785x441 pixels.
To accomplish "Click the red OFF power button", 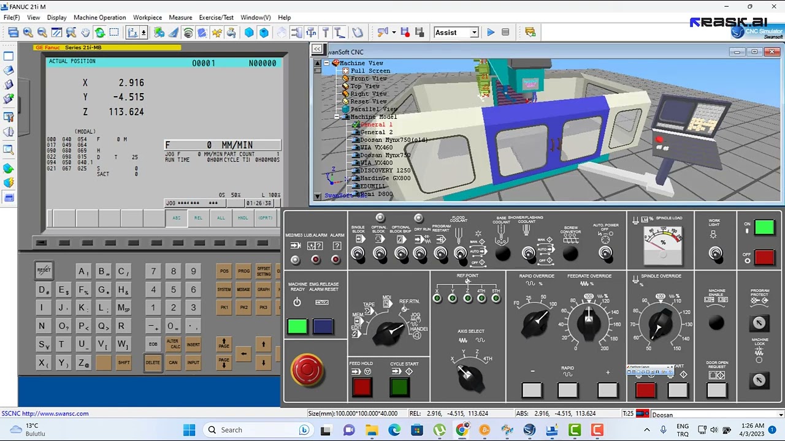I will [x=764, y=257].
